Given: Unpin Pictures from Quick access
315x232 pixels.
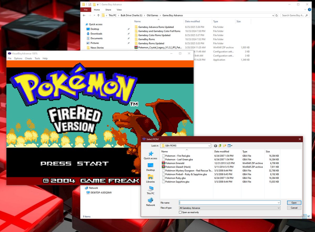Looking at the screenshot, I should (x=128, y=43).
